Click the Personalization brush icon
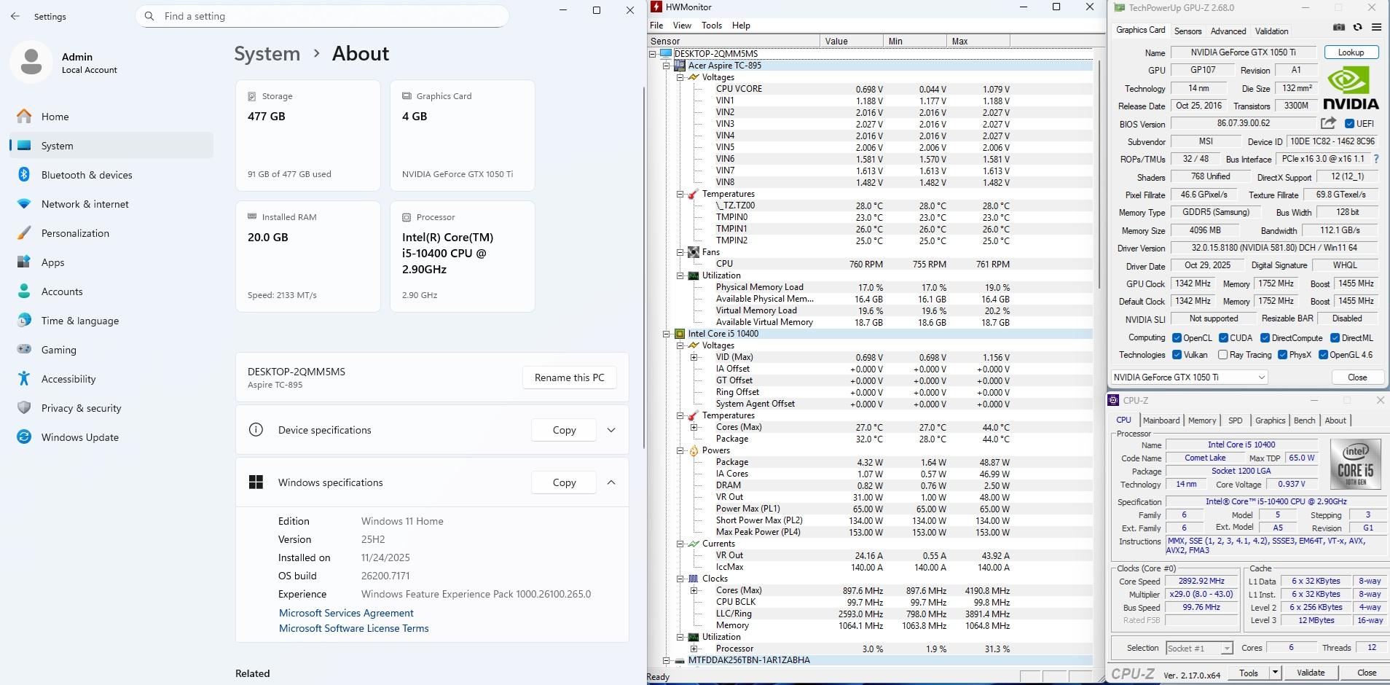The image size is (1390, 685). pyautogui.click(x=24, y=233)
